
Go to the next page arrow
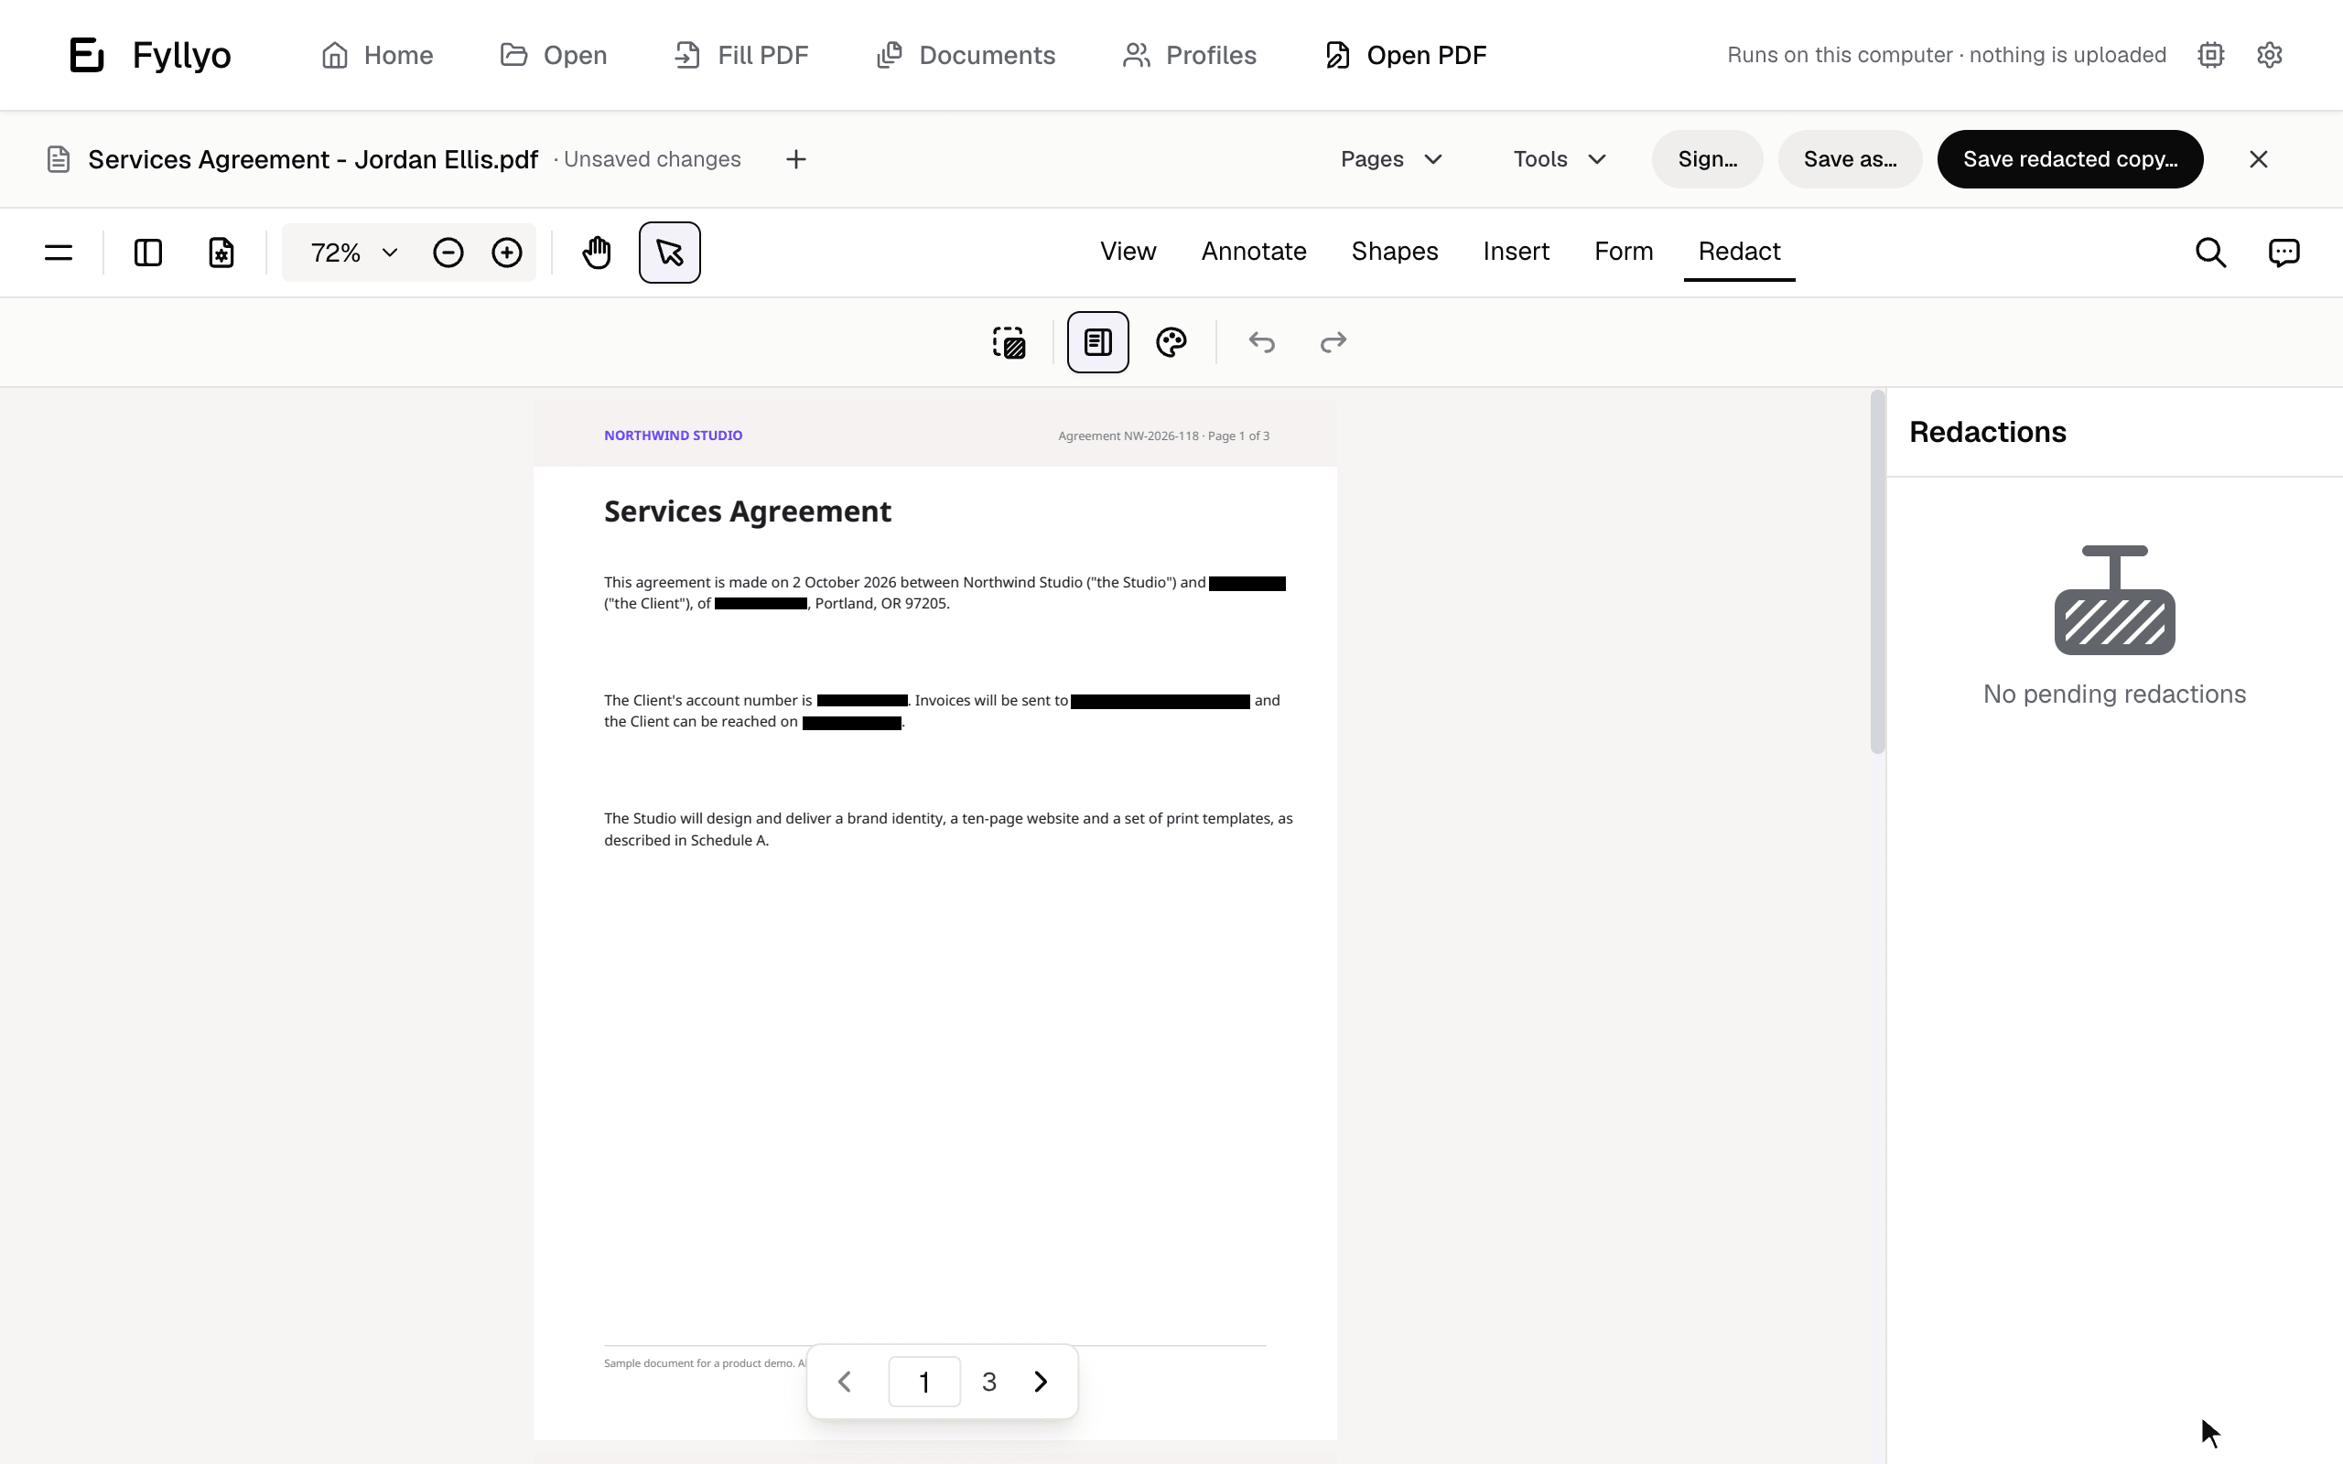tap(1041, 1382)
